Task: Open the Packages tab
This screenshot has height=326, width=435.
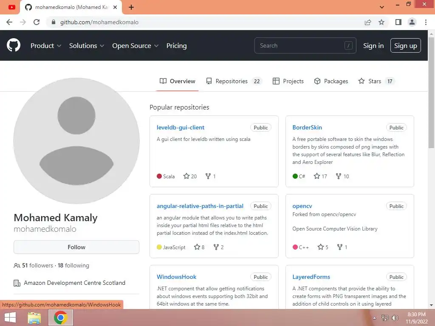Action: click(x=331, y=81)
